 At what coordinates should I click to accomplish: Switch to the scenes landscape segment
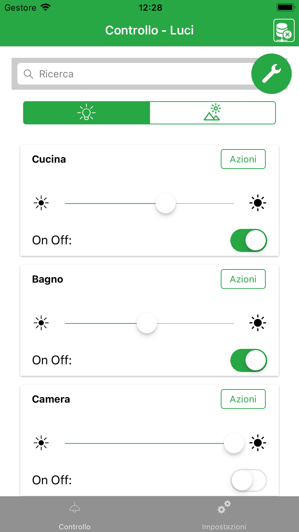(213, 113)
